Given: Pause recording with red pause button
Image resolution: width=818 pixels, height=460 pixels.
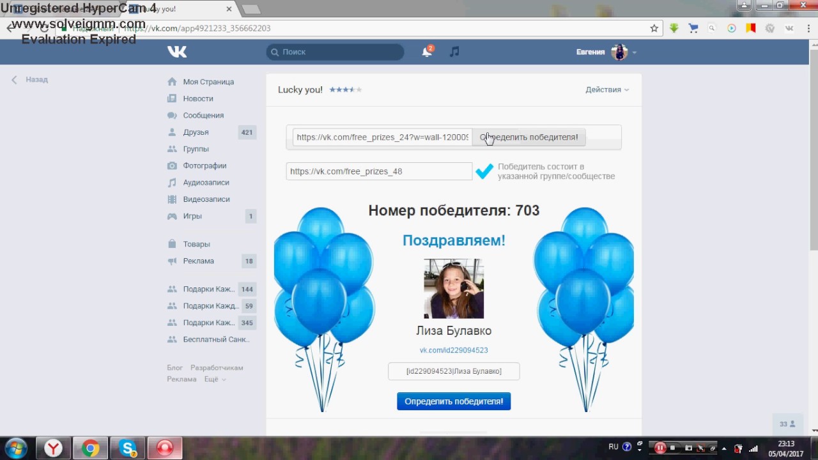Looking at the screenshot, I should pyautogui.click(x=660, y=448).
